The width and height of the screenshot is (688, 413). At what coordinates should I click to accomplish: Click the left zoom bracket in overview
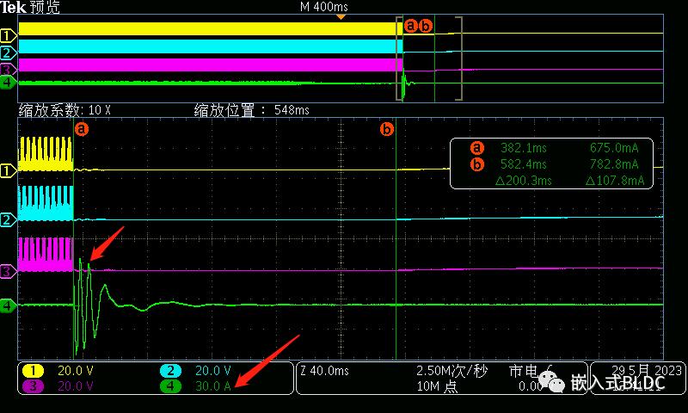[x=399, y=59]
